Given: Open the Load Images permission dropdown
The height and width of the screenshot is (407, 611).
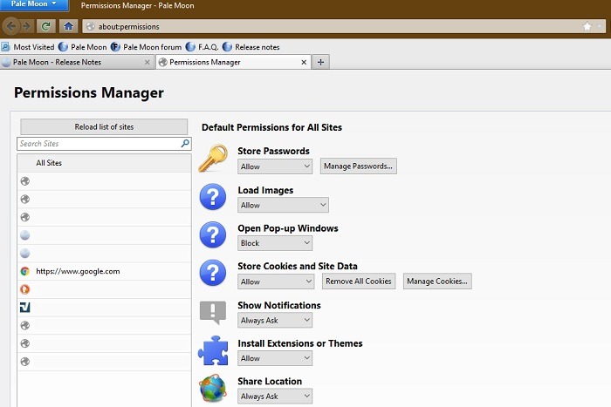Looking at the screenshot, I should click(283, 205).
